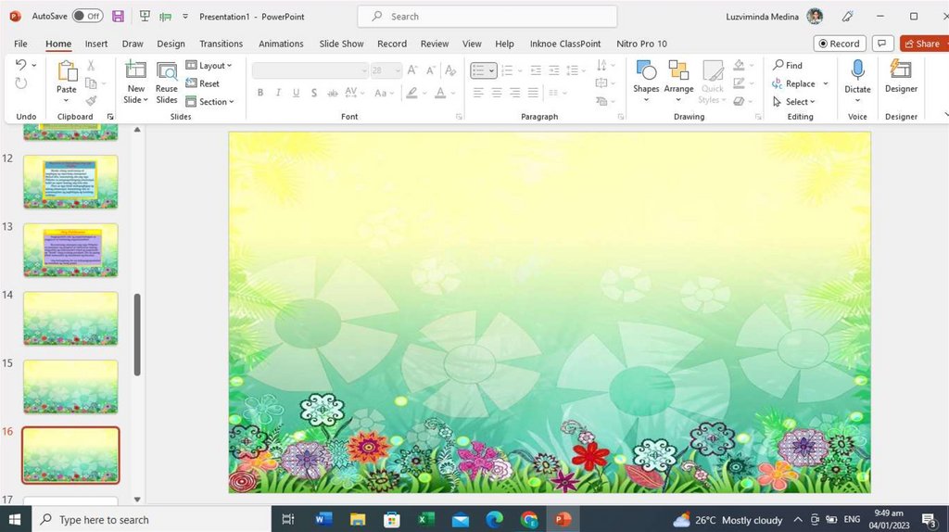Click the Paste clipboard icon
The image size is (949, 532).
pyautogui.click(x=67, y=71)
